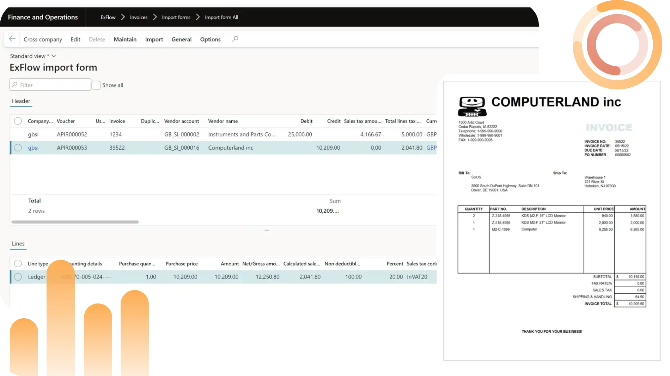
Task: Open the gbsi company link for Computerland
Action: coord(33,148)
